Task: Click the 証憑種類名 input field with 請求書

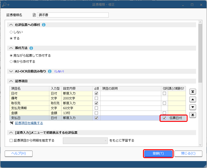Action: (x=73, y=15)
